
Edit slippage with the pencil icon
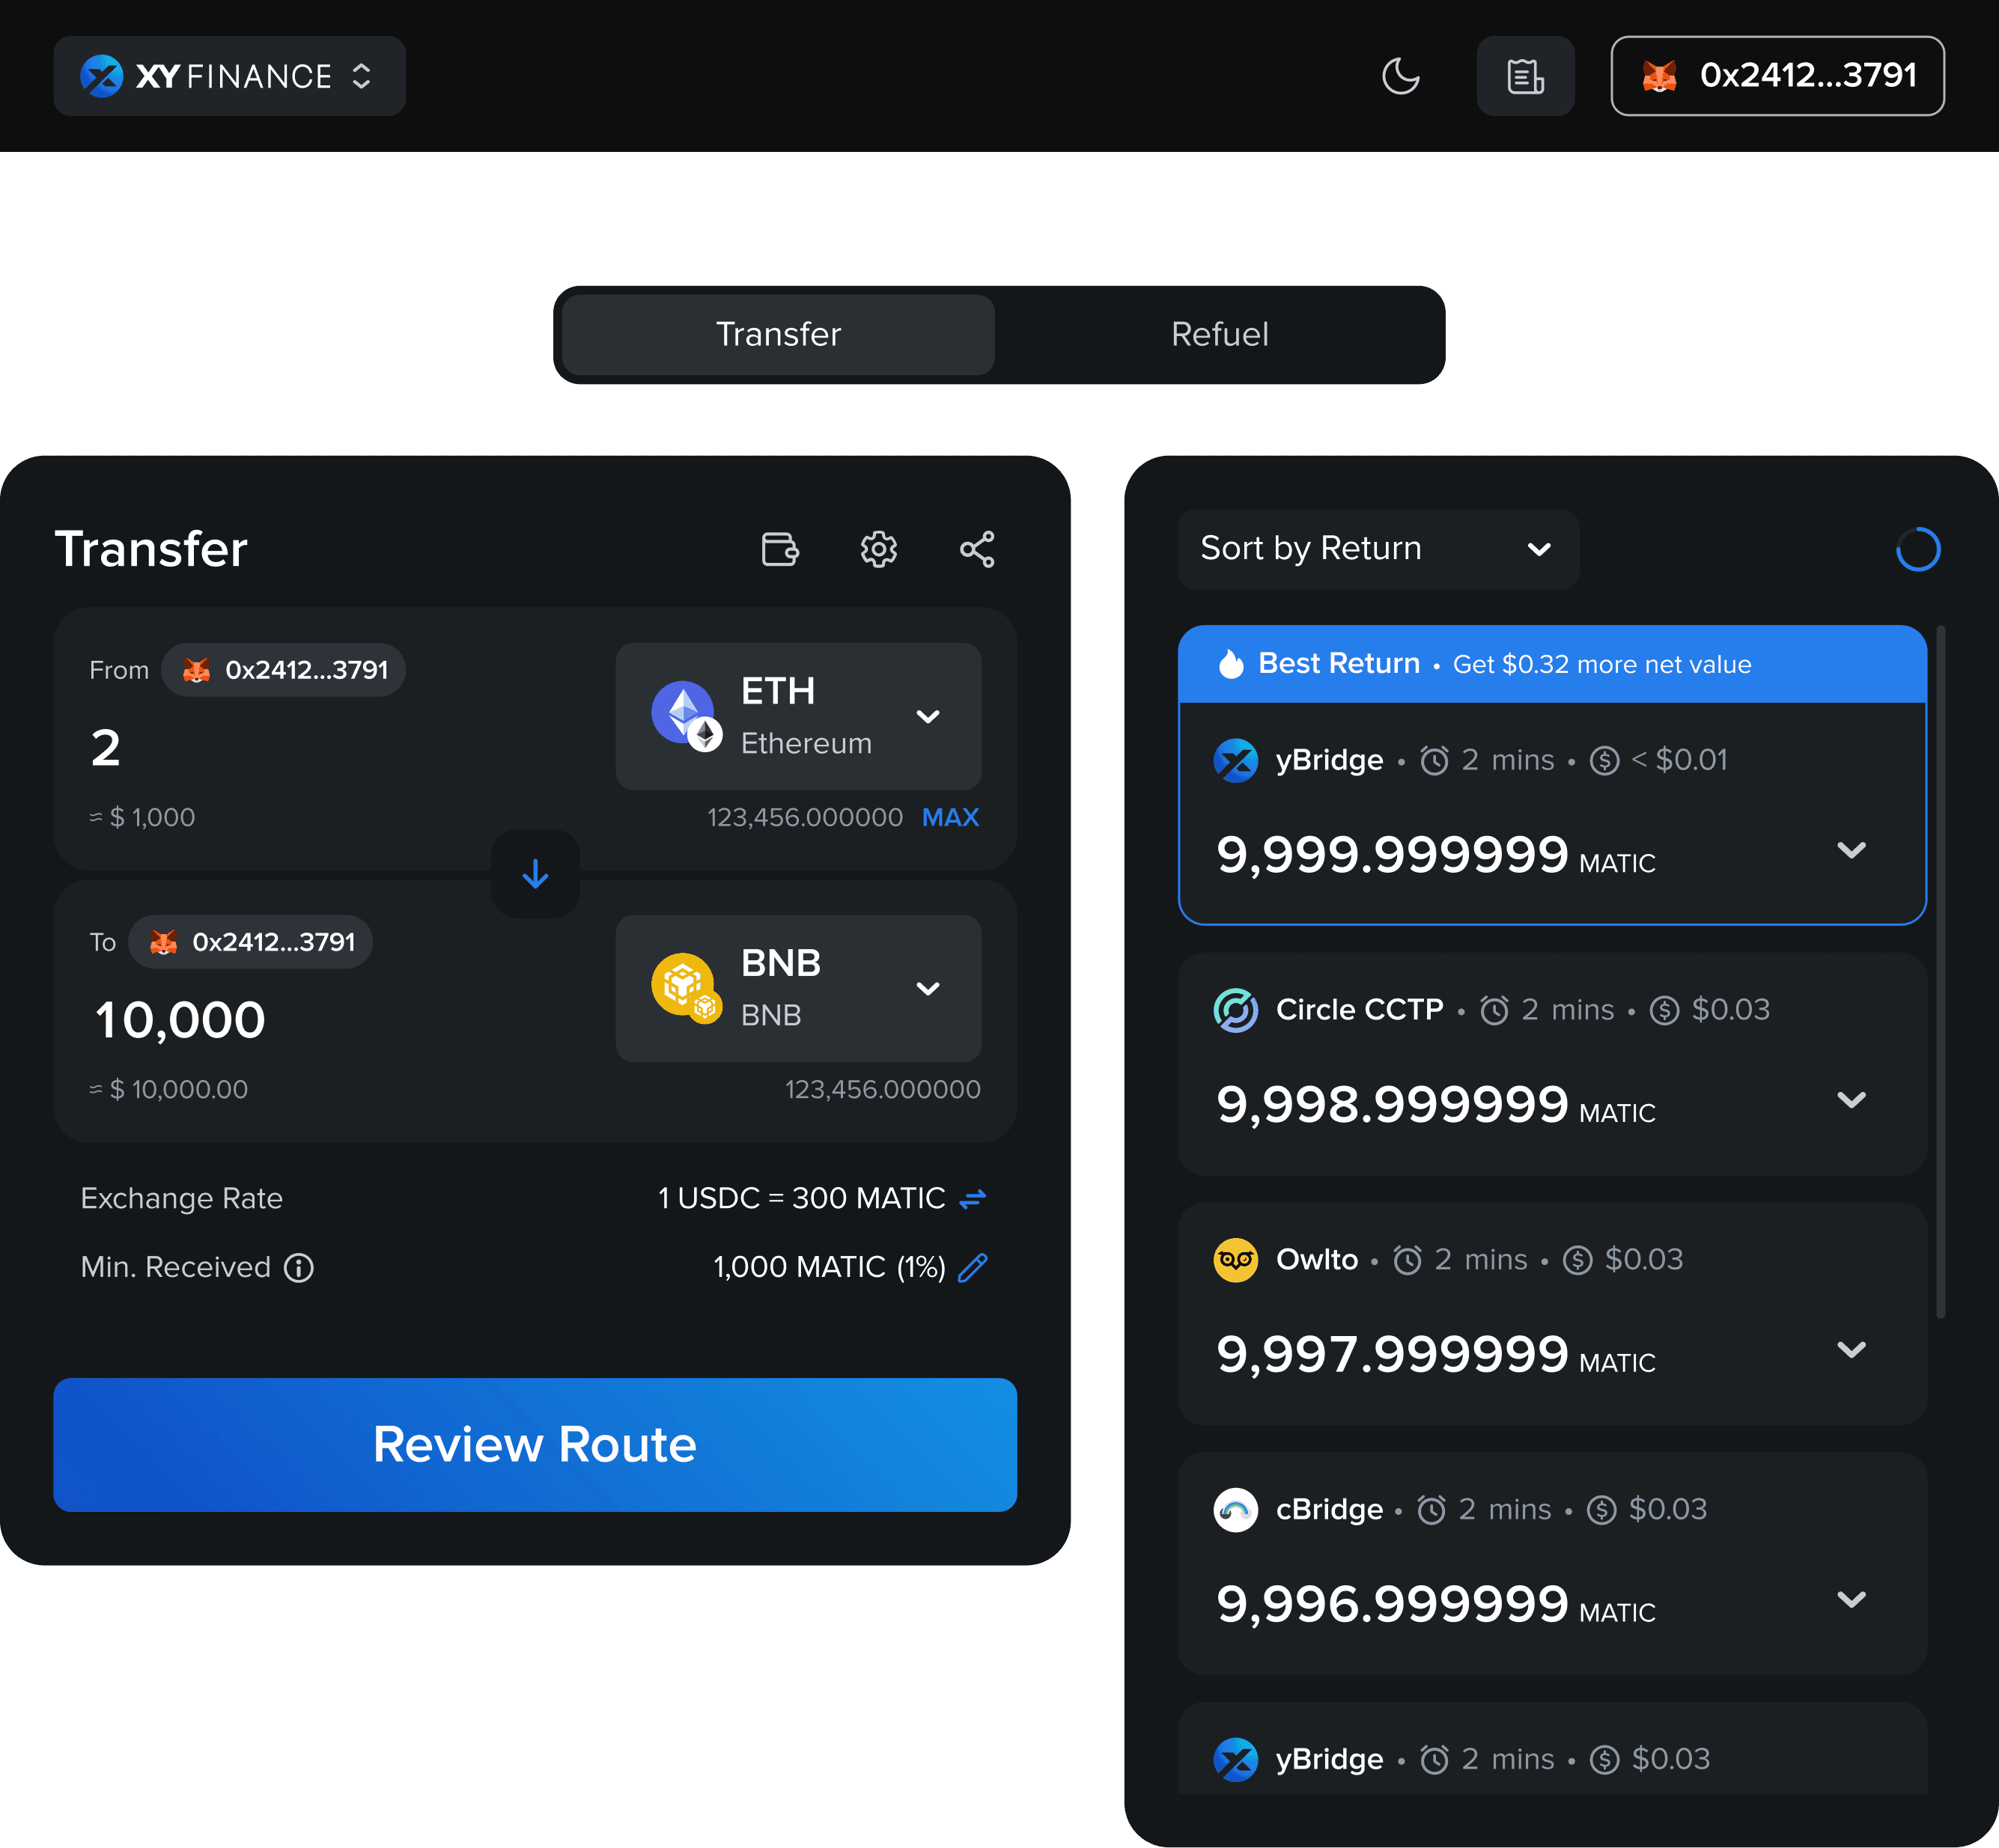tap(973, 1267)
